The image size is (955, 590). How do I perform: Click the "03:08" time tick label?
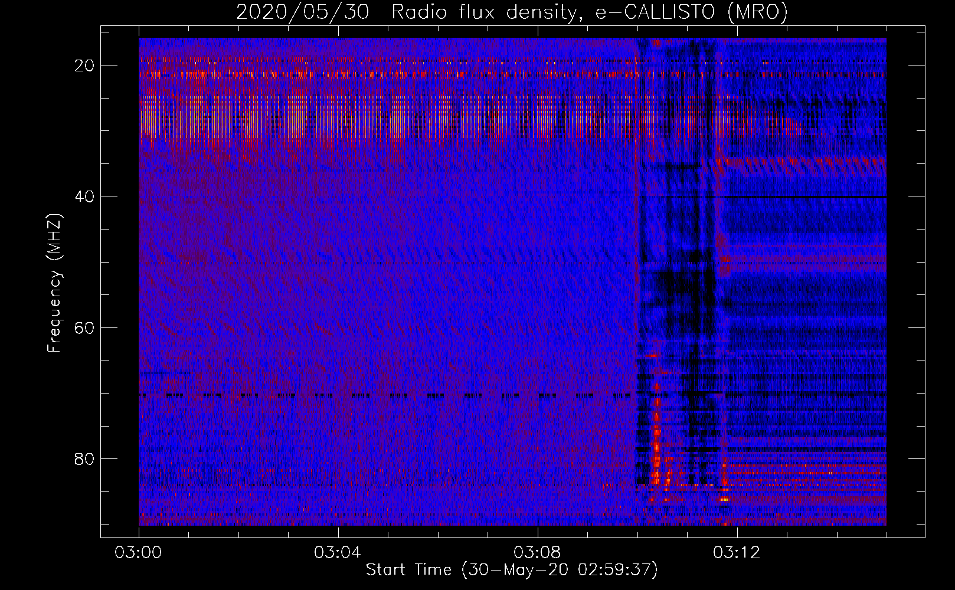pyautogui.click(x=537, y=553)
